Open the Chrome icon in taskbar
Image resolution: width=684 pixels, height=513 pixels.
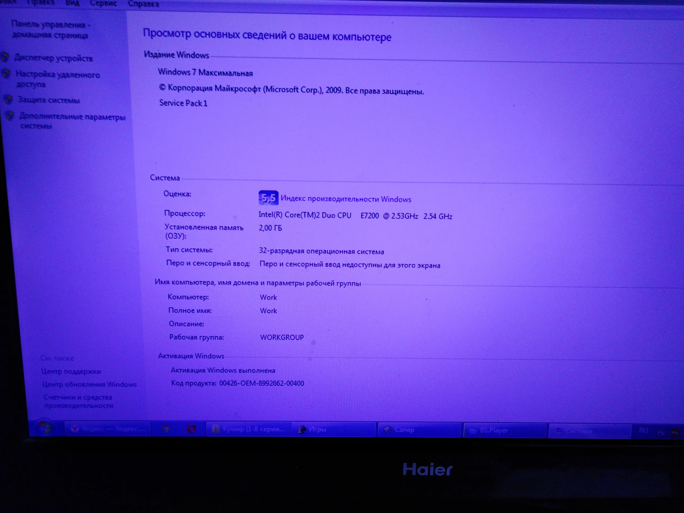click(165, 429)
